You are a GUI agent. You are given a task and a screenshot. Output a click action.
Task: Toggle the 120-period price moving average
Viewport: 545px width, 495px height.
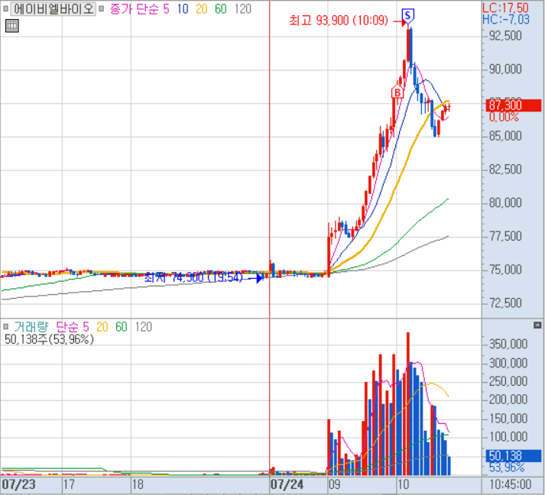242,9
